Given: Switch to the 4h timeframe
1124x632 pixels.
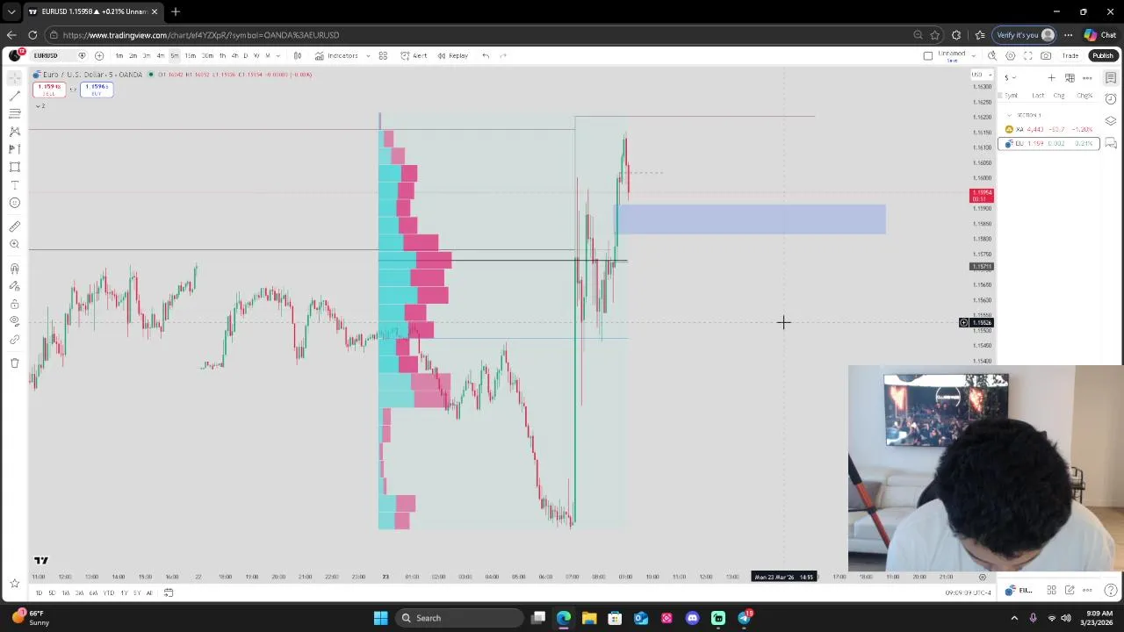Looking at the screenshot, I should coord(234,55).
